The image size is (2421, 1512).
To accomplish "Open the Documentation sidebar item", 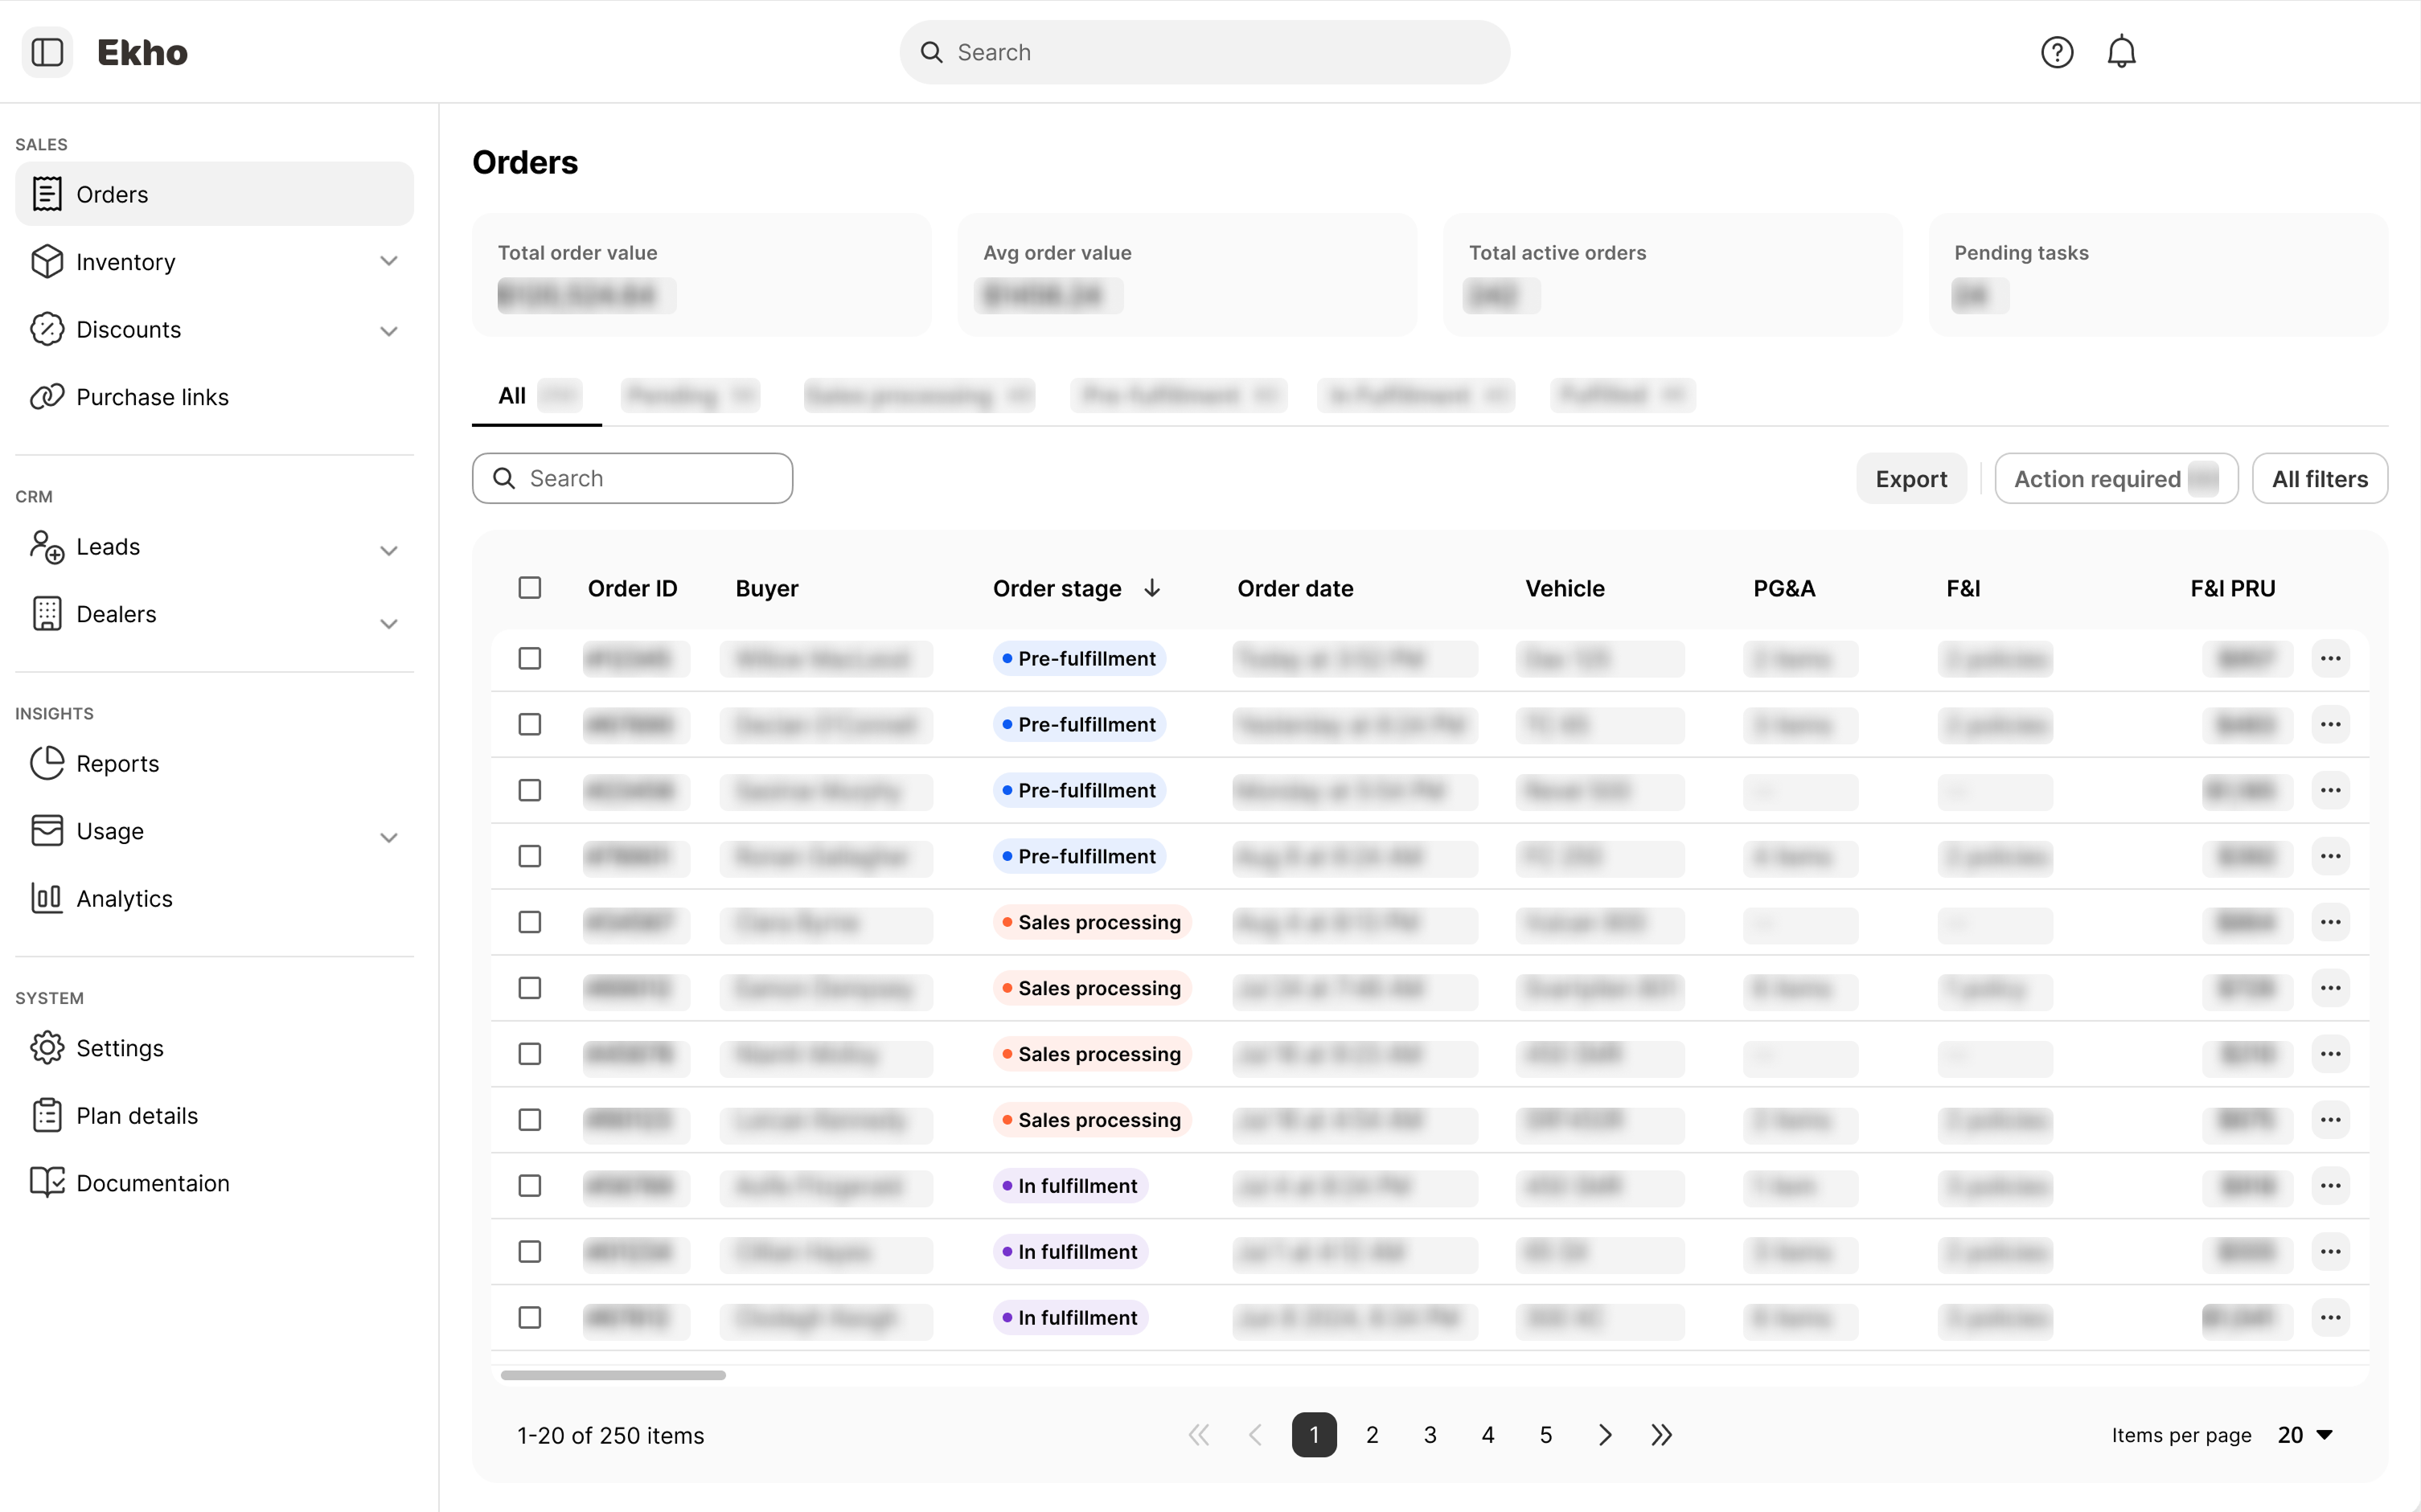I will coord(152,1183).
